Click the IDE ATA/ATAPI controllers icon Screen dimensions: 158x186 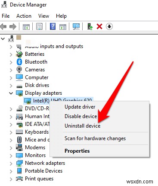point(19,124)
